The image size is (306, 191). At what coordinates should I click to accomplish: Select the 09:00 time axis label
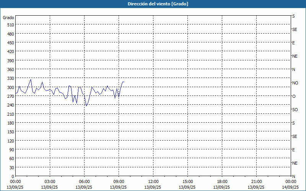[x=119, y=182]
